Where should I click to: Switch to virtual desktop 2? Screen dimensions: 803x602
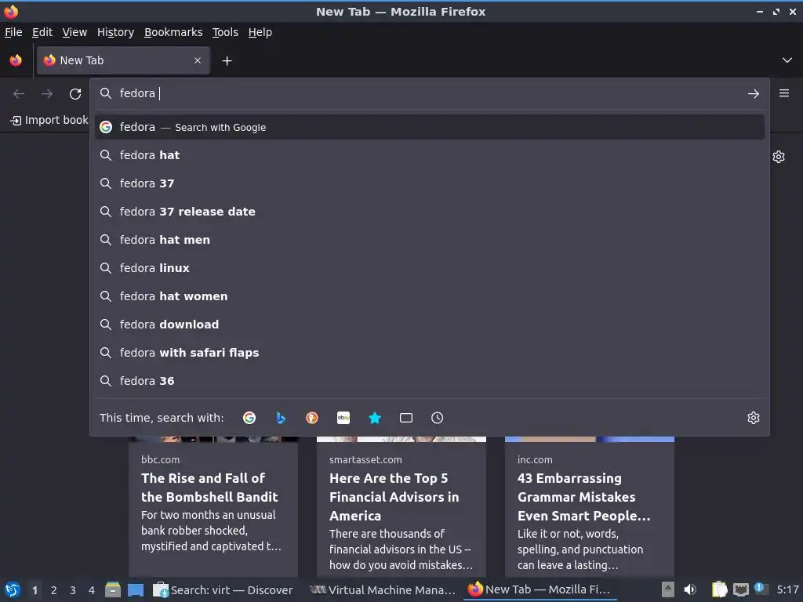coord(54,590)
